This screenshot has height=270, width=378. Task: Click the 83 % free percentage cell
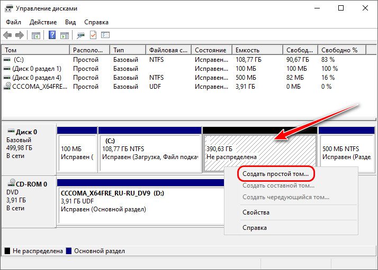[328, 59]
